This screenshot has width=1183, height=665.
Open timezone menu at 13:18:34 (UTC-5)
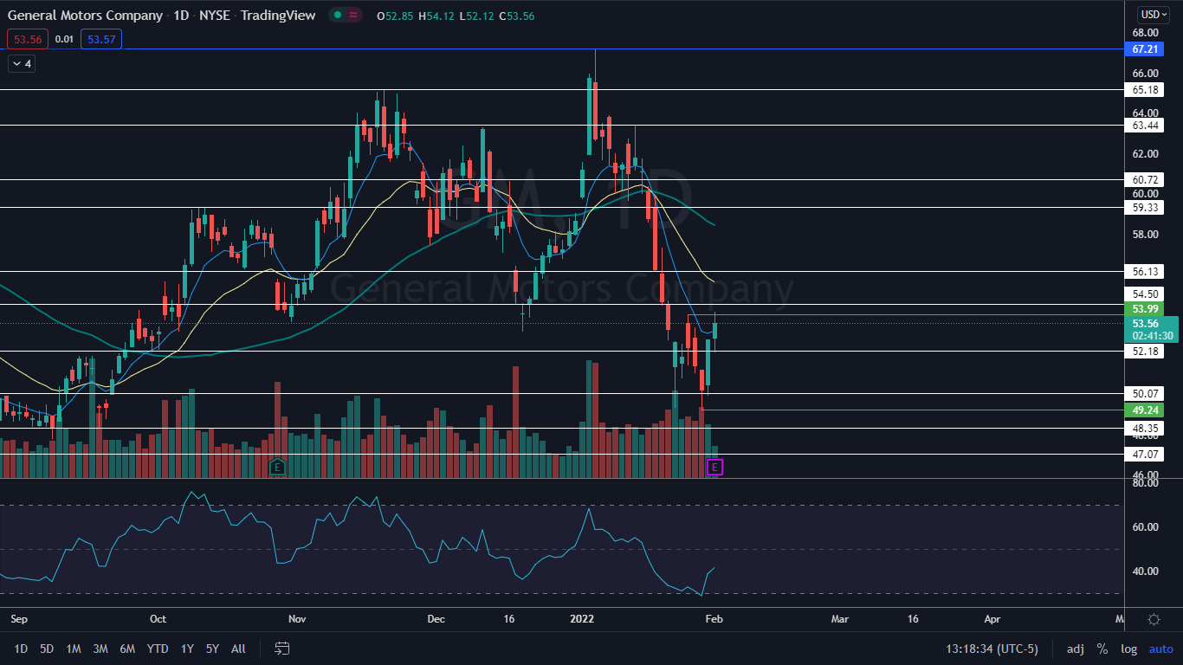[992, 649]
